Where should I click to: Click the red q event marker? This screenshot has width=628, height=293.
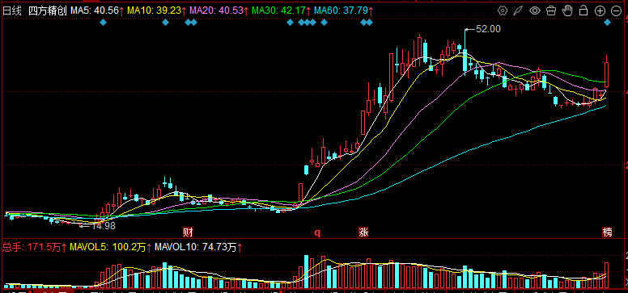point(317,232)
